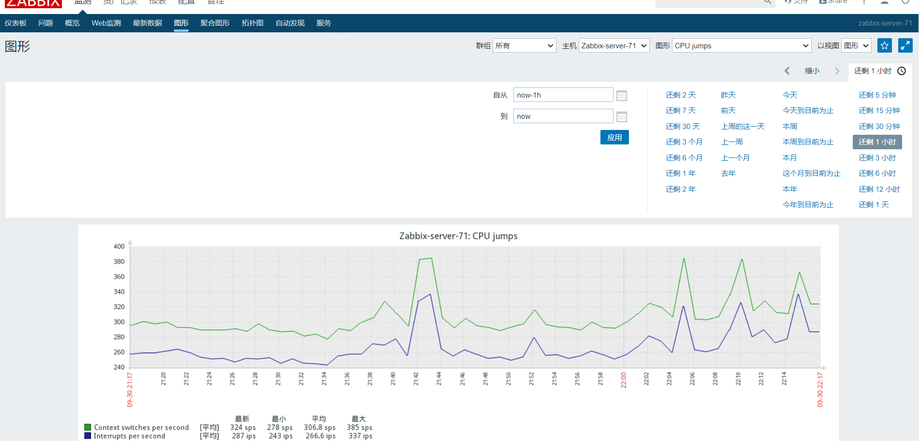Open fullscreen mode with the expand-arrows icon
The height and width of the screenshot is (441, 919).
905,45
